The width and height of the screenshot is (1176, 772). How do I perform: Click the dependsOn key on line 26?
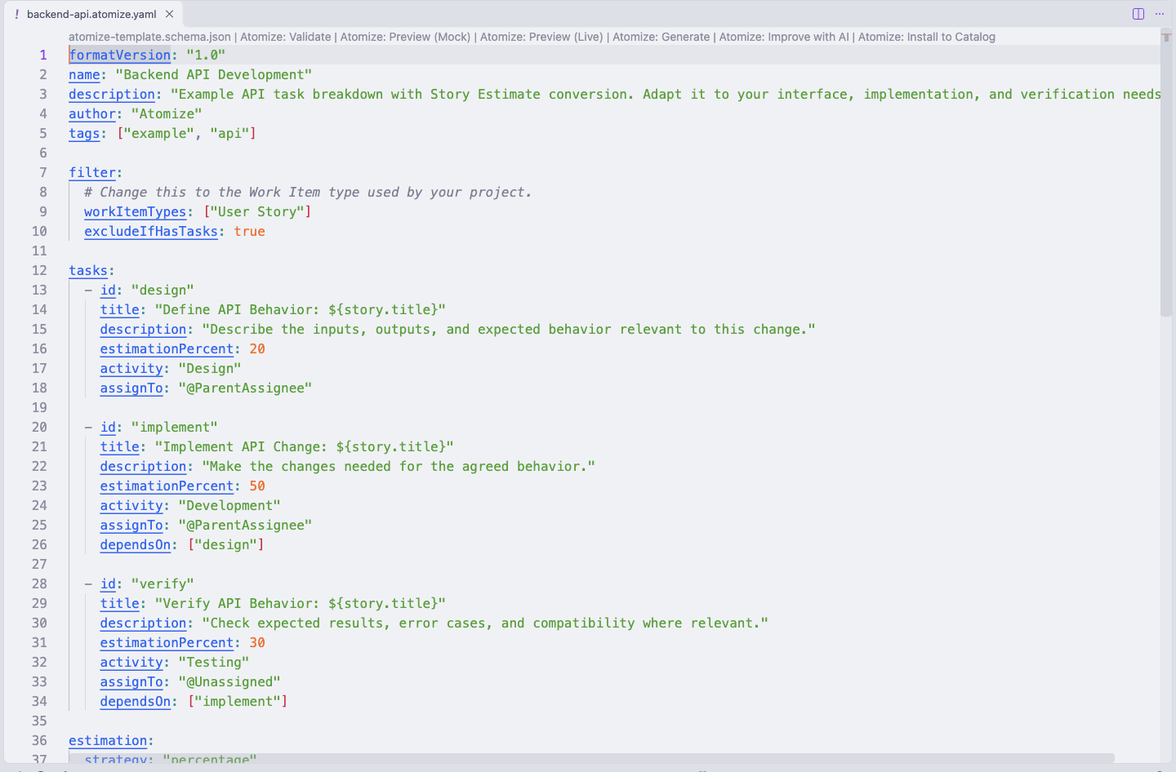(136, 544)
